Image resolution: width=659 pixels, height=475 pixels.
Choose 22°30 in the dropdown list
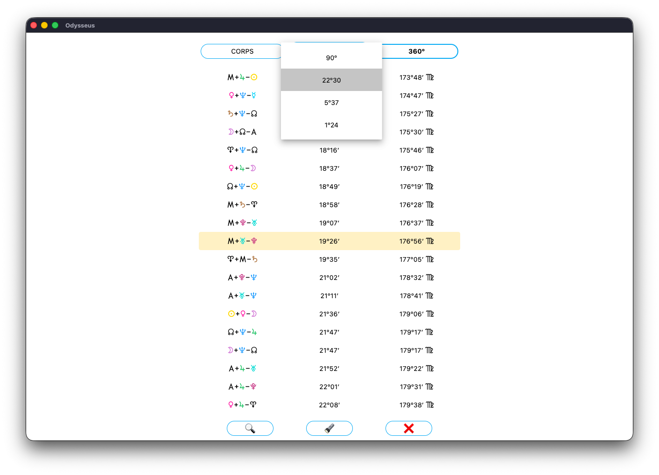point(331,80)
